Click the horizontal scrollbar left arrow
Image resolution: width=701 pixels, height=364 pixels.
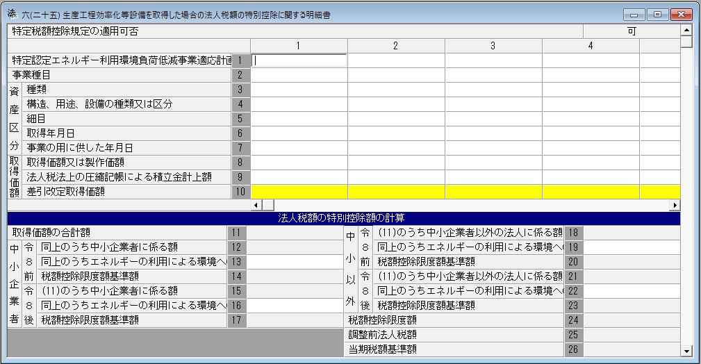coord(256,205)
